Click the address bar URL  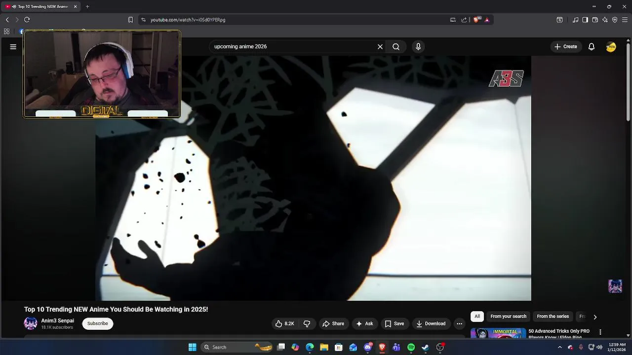(188, 20)
